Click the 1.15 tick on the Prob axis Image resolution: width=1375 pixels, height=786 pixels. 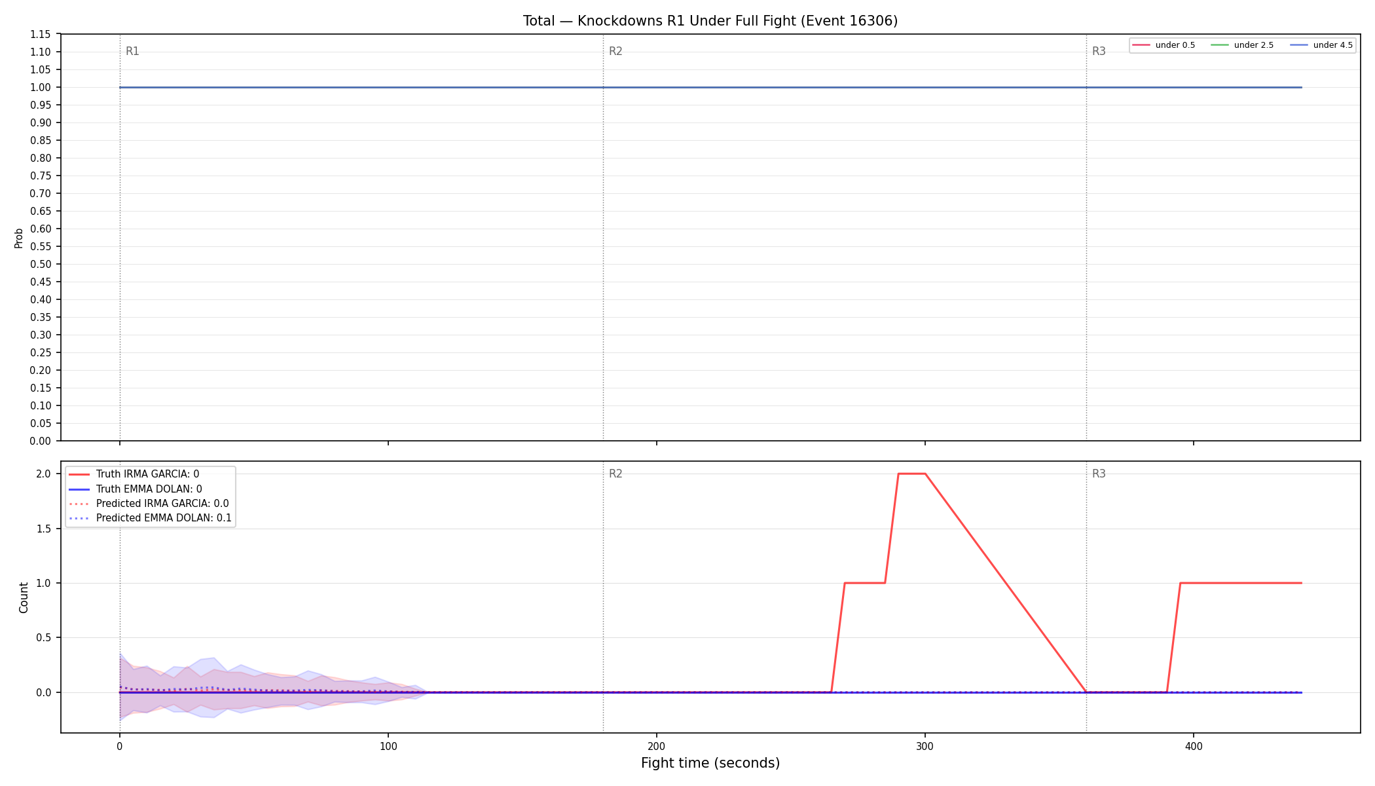point(40,34)
